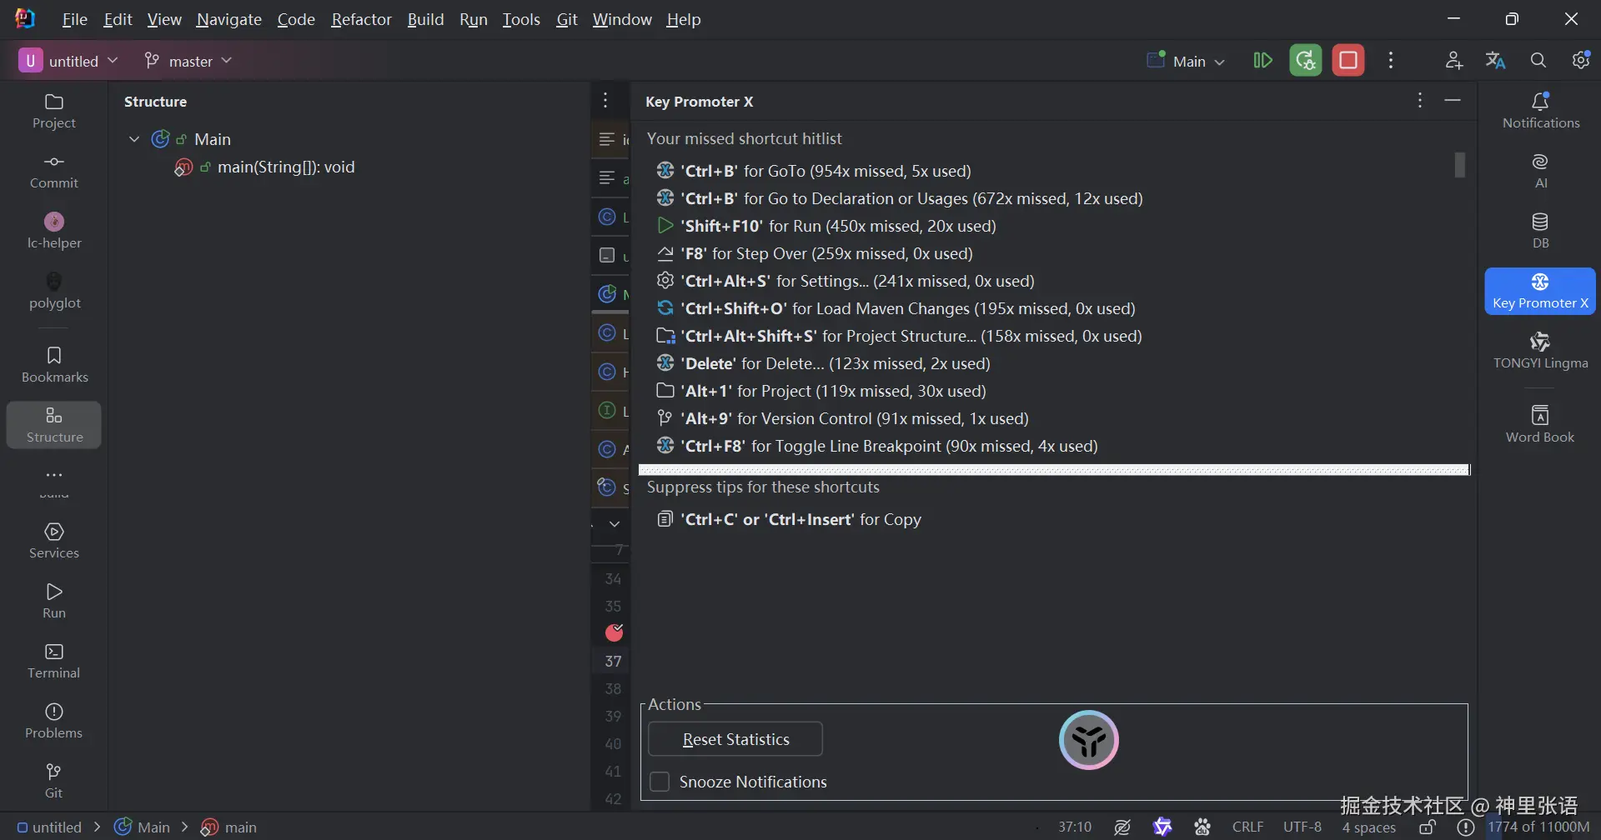Open the Navigate menu
This screenshot has width=1601, height=840.
[229, 19]
